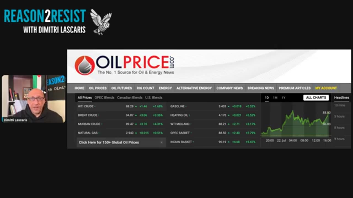Open the HOME menu item

(x=79, y=88)
